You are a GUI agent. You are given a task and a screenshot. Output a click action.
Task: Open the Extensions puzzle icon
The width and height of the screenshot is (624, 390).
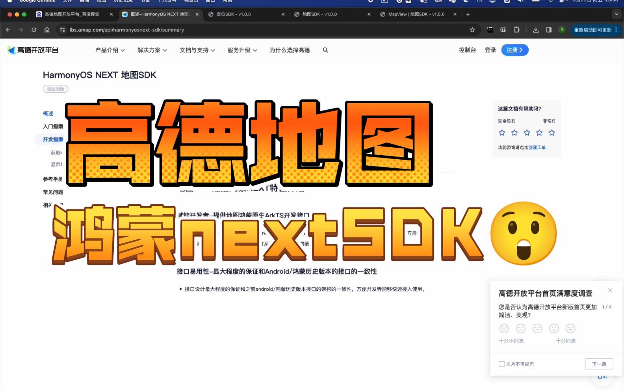517,30
